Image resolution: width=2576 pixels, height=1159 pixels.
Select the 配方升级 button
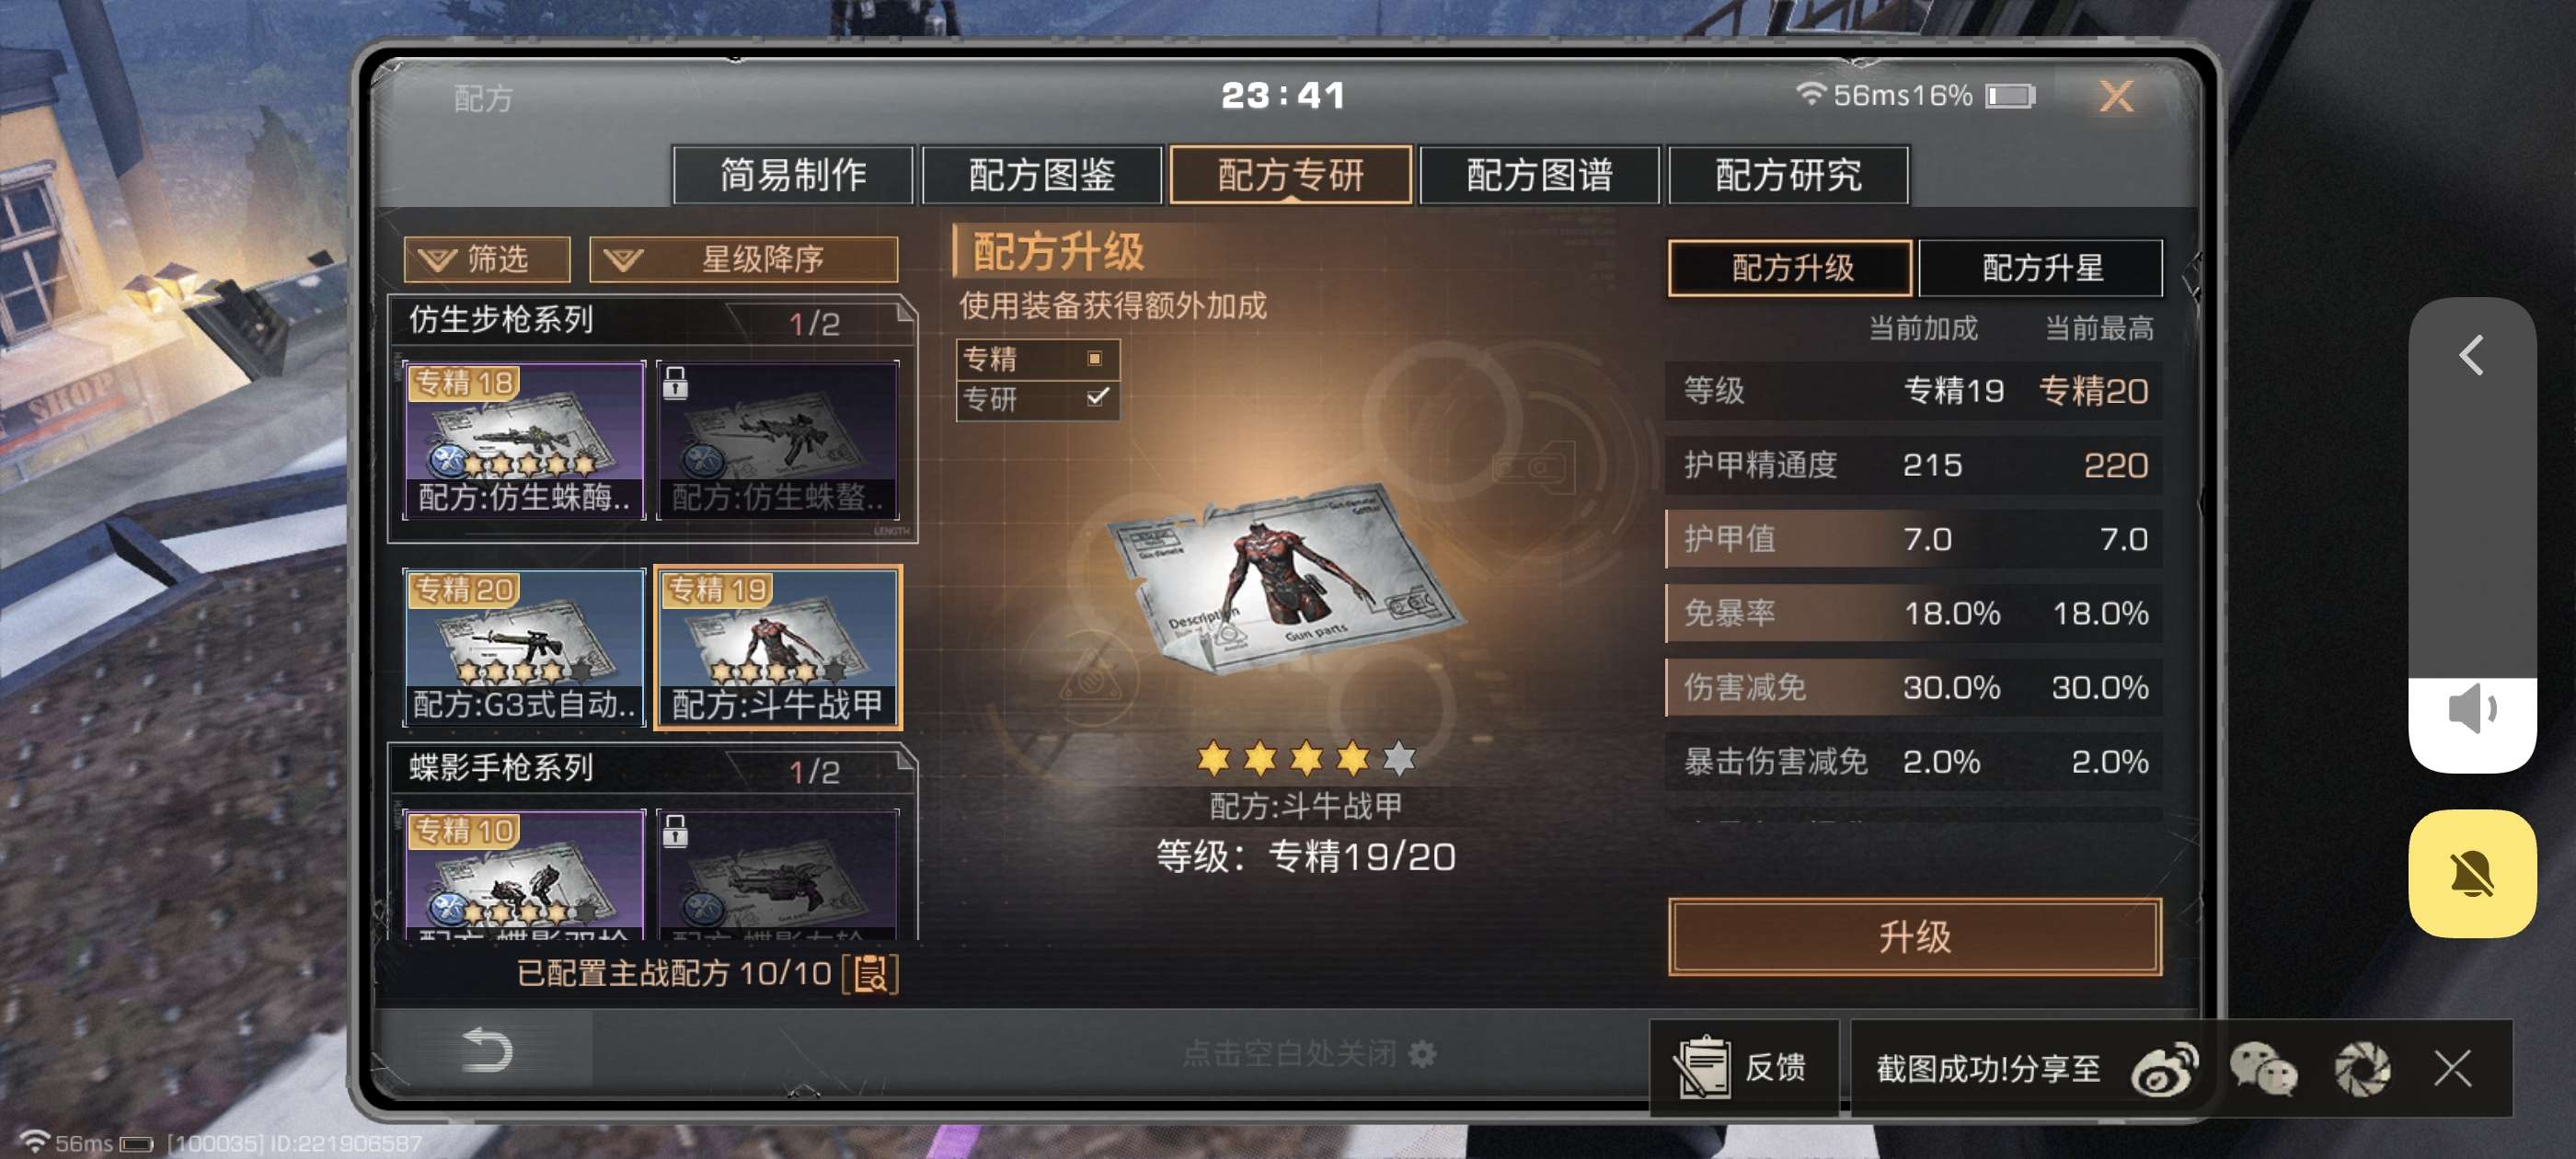[1790, 268]
